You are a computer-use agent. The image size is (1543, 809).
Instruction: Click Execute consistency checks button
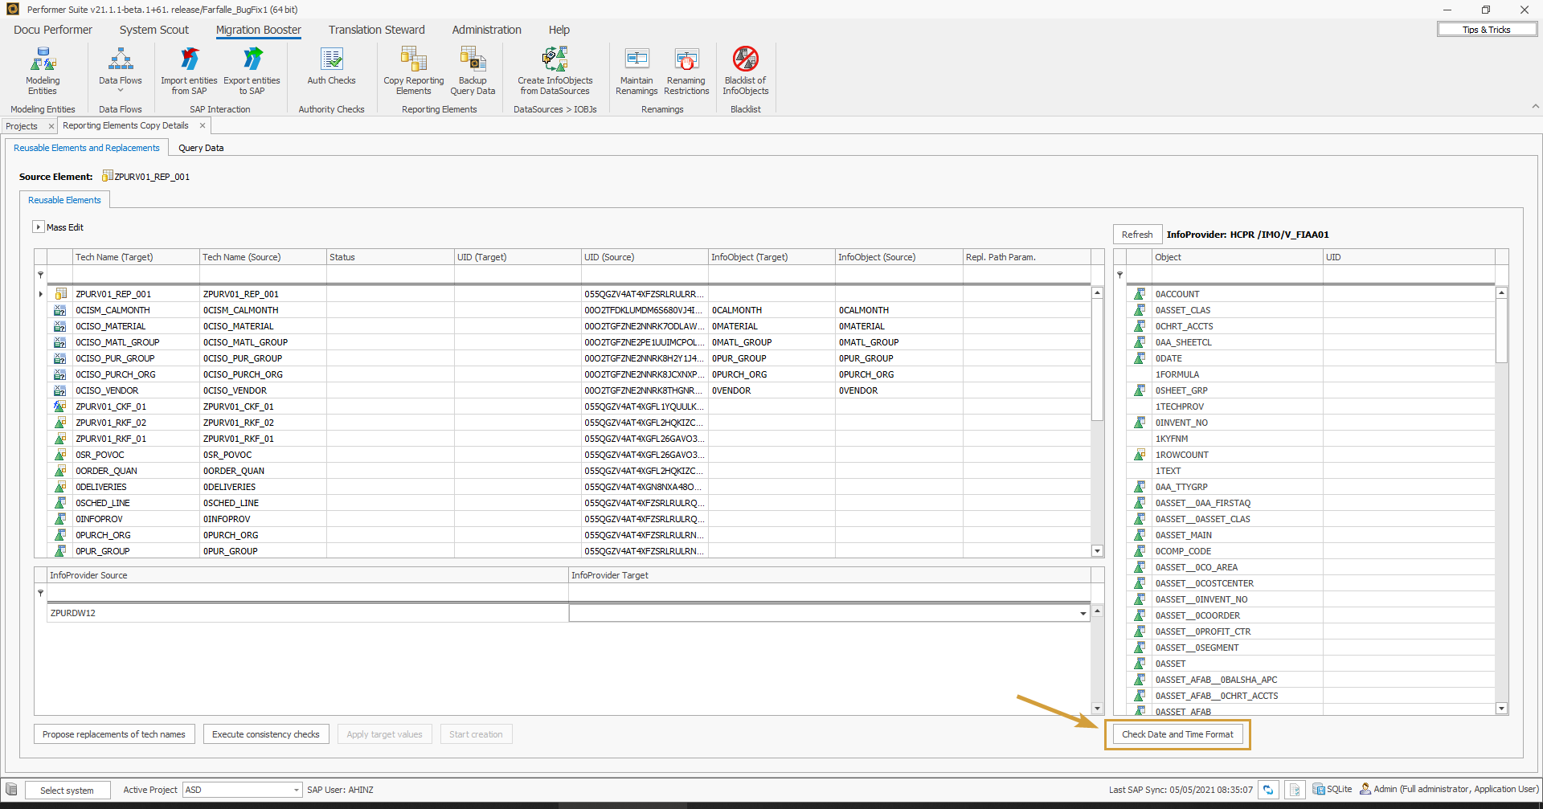(x=265, y=734)
